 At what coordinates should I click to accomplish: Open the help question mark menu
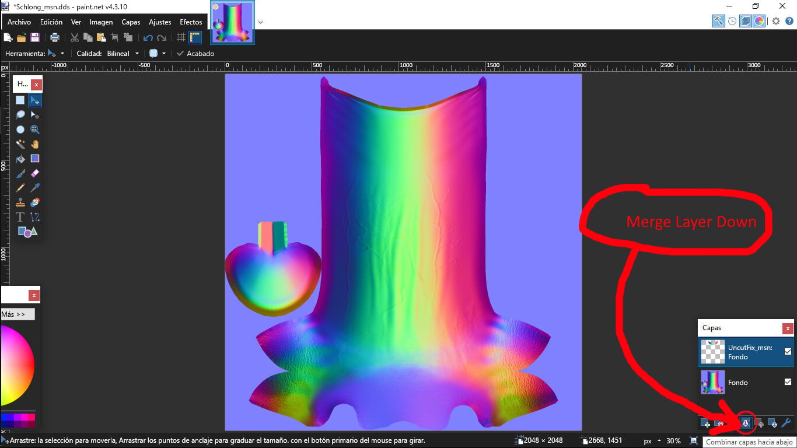(x=789, y=21)
